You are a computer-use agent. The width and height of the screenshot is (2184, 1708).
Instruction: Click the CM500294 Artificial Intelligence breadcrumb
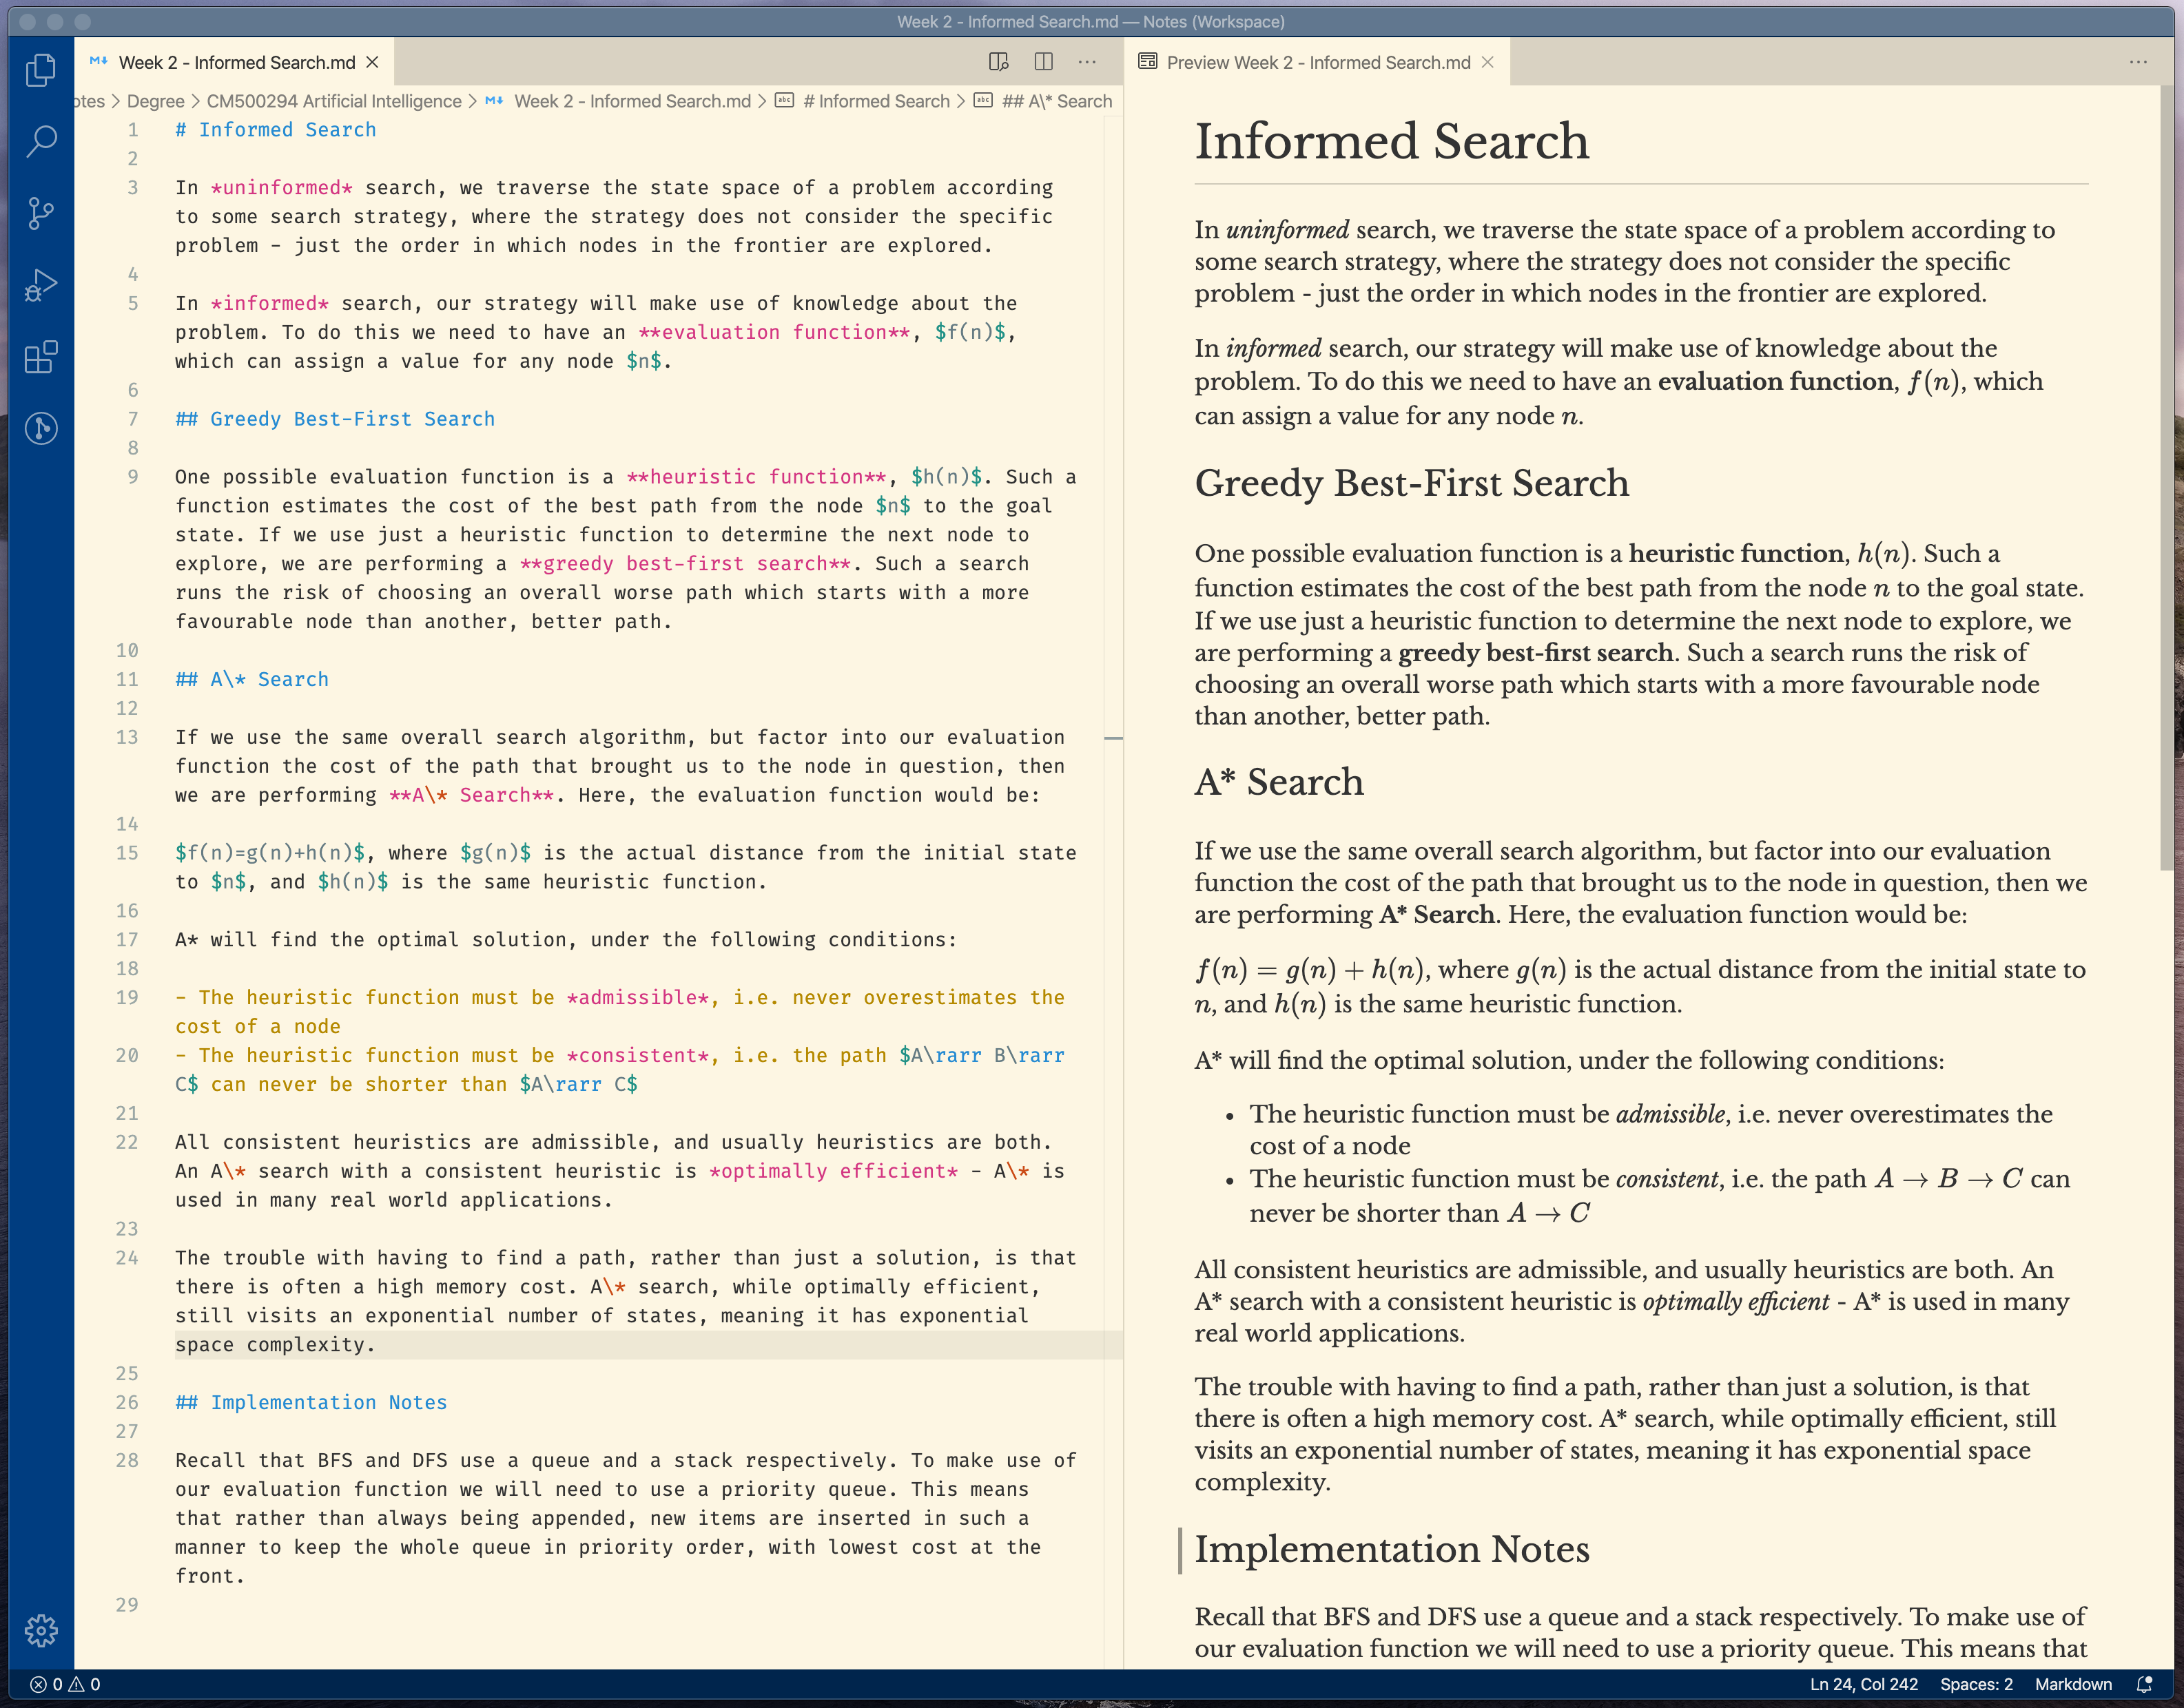pos(334,101)
